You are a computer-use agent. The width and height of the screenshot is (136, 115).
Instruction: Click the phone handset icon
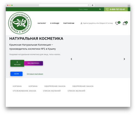click(107, 9)
